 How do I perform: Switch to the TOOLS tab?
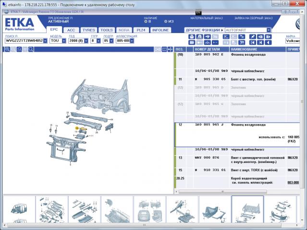pos(107,30)
